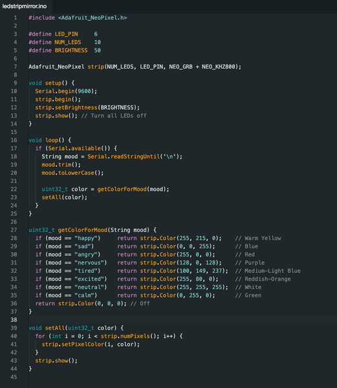Screen dimensions: 337x388
Task: Click line number 16 in the gutter
Action: click(x=14, y=140)
